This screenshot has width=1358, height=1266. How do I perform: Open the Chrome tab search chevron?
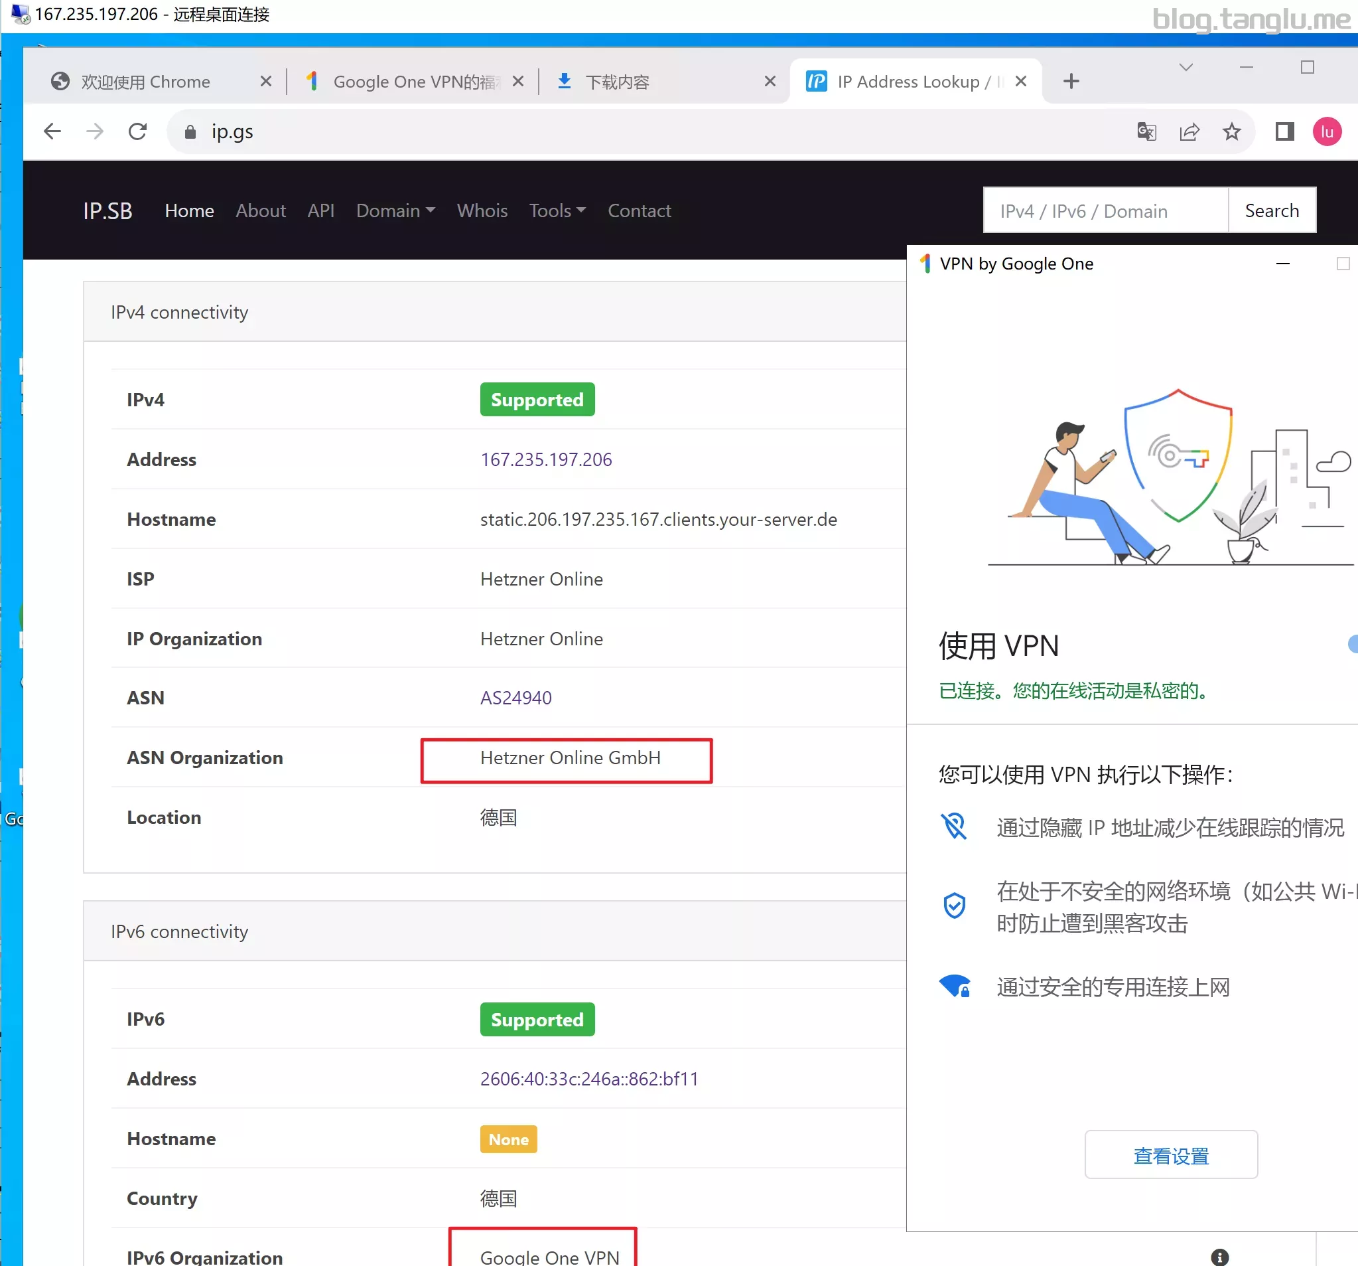point(1186,67)
